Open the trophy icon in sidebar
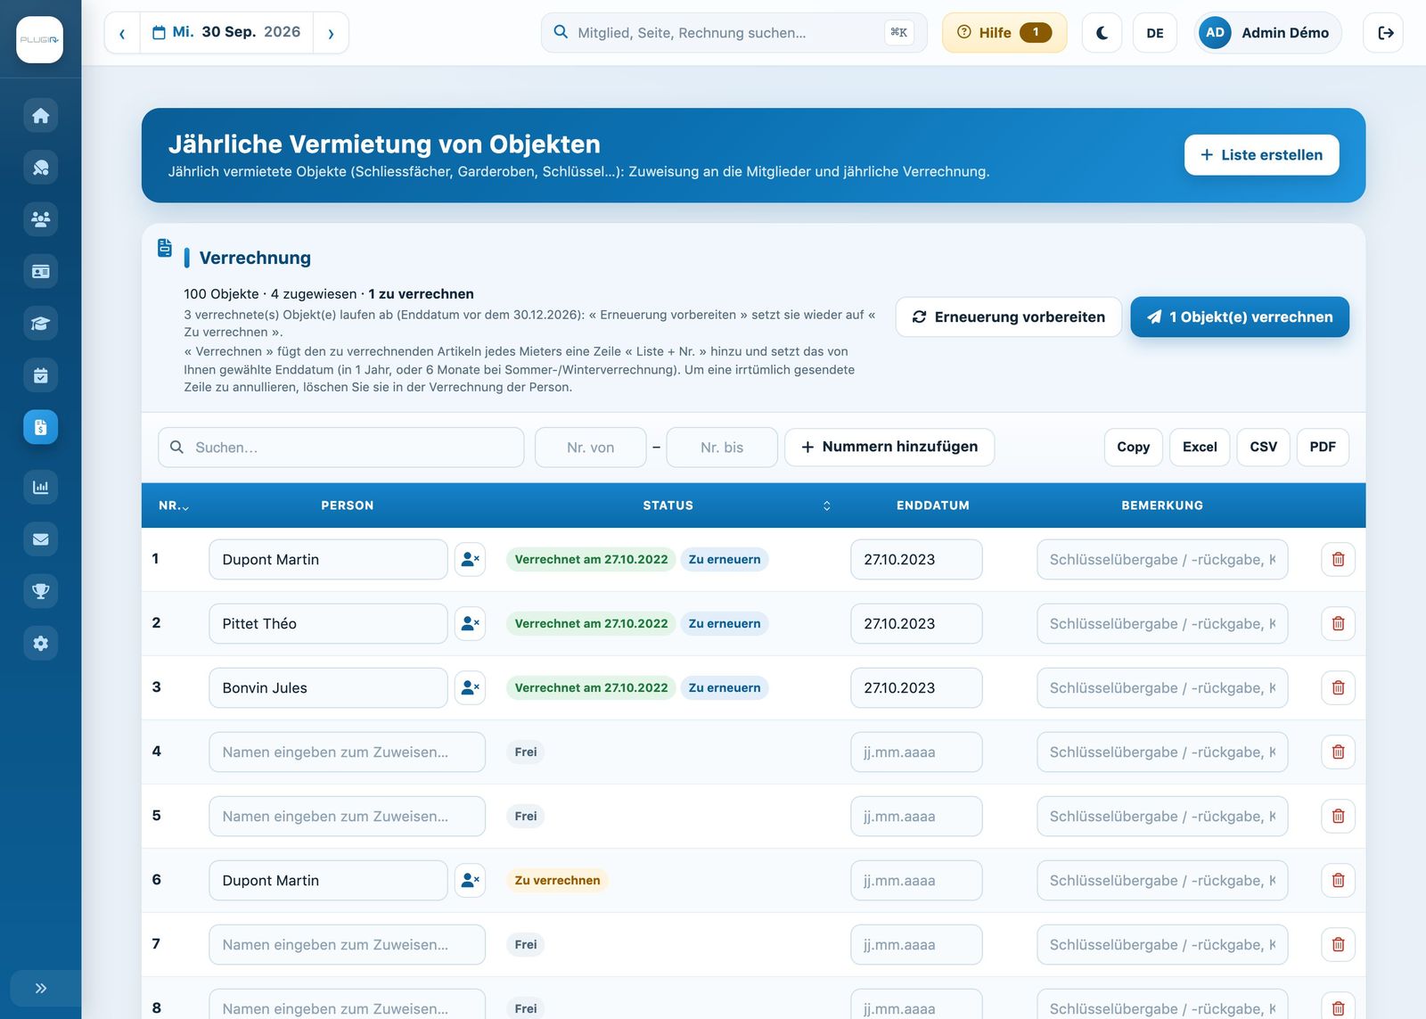 coord(40,591)
